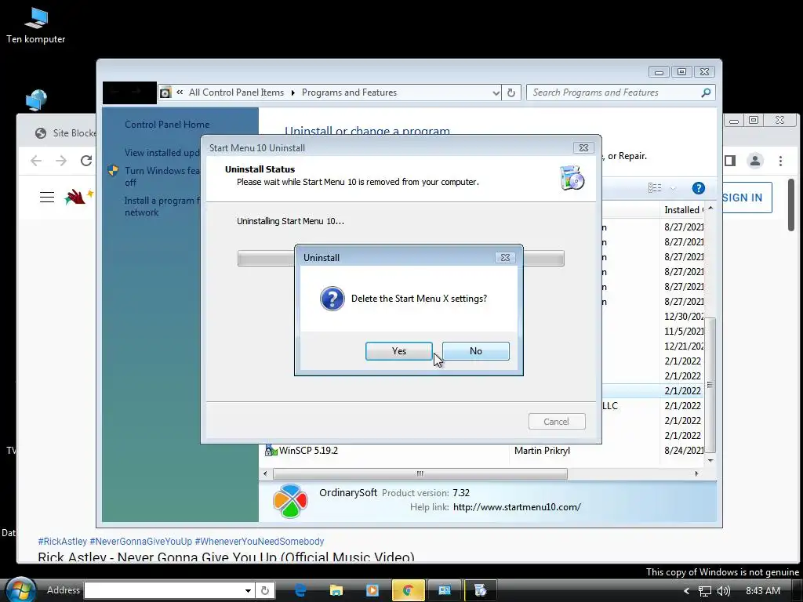
Task: Switch to the uninstaller taskbar button
Action: (x=481, y=590)
